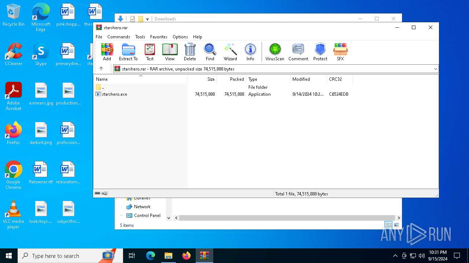
Task: Open Recycle Bin desktop icon
Action: (14, 15)
